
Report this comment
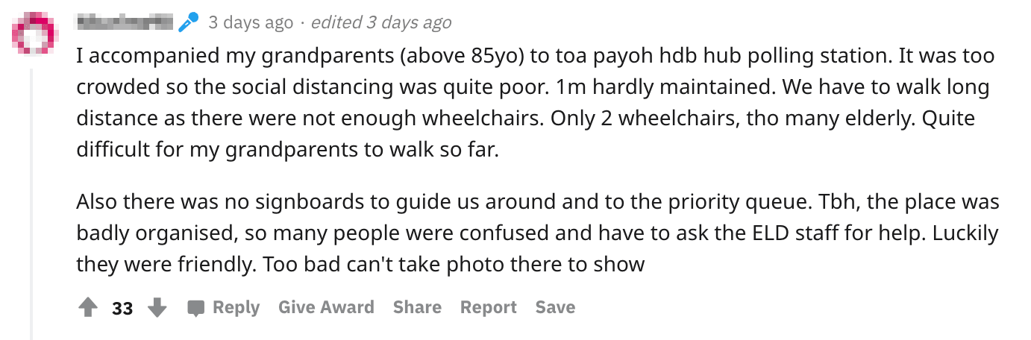click(488, 307)
